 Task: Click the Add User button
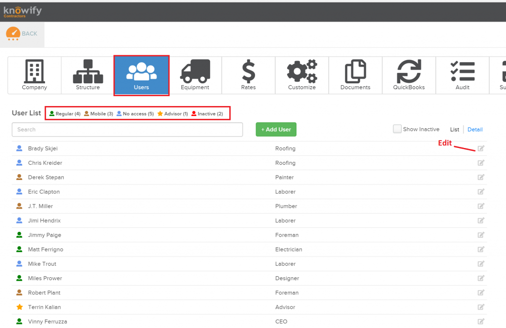click(x=276, y=129)
